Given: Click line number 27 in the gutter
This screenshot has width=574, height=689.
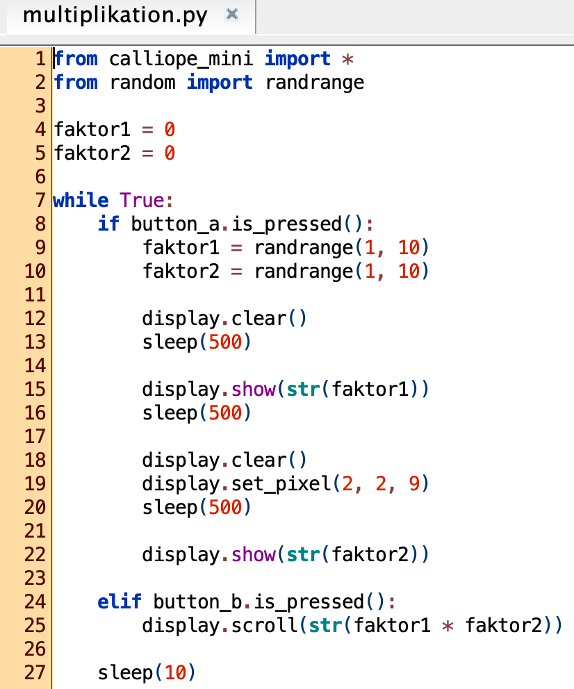Looking at the screenshot, I should pos(34,672).
